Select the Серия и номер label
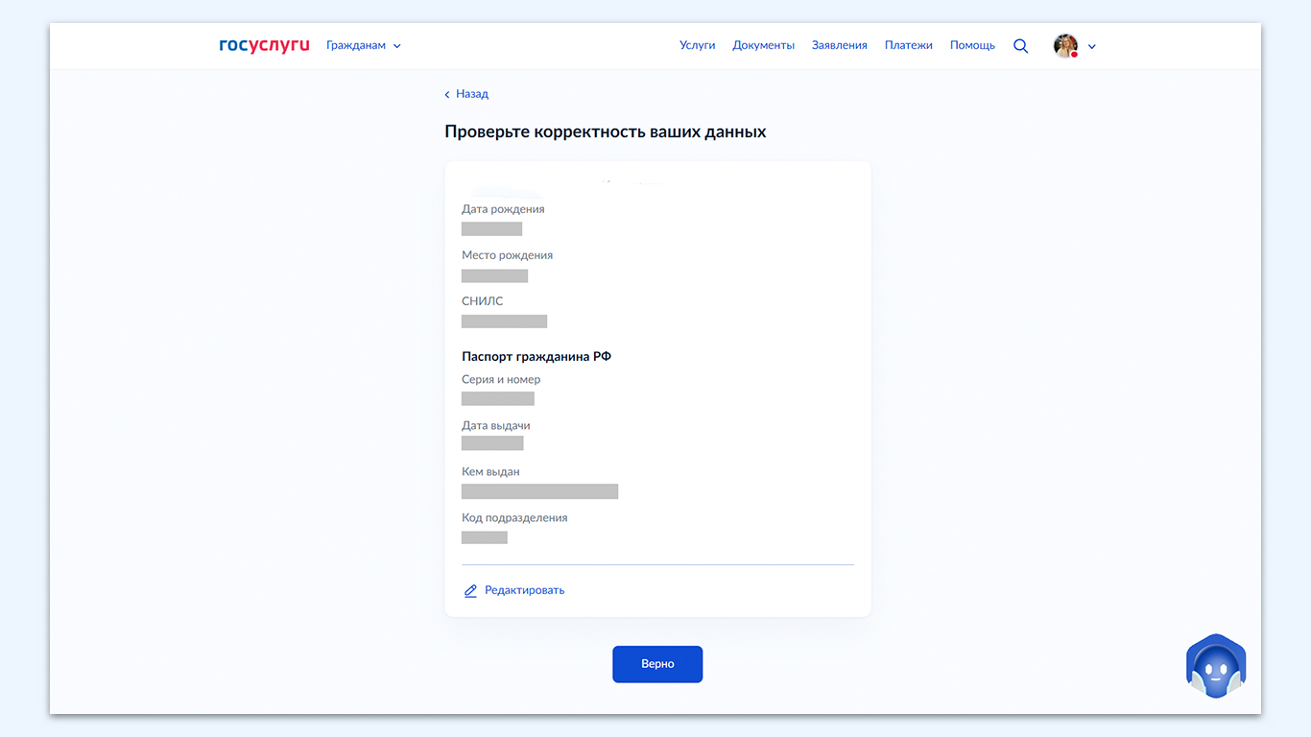The height and width of the screenshot is (737, 1311). [501, 379]
